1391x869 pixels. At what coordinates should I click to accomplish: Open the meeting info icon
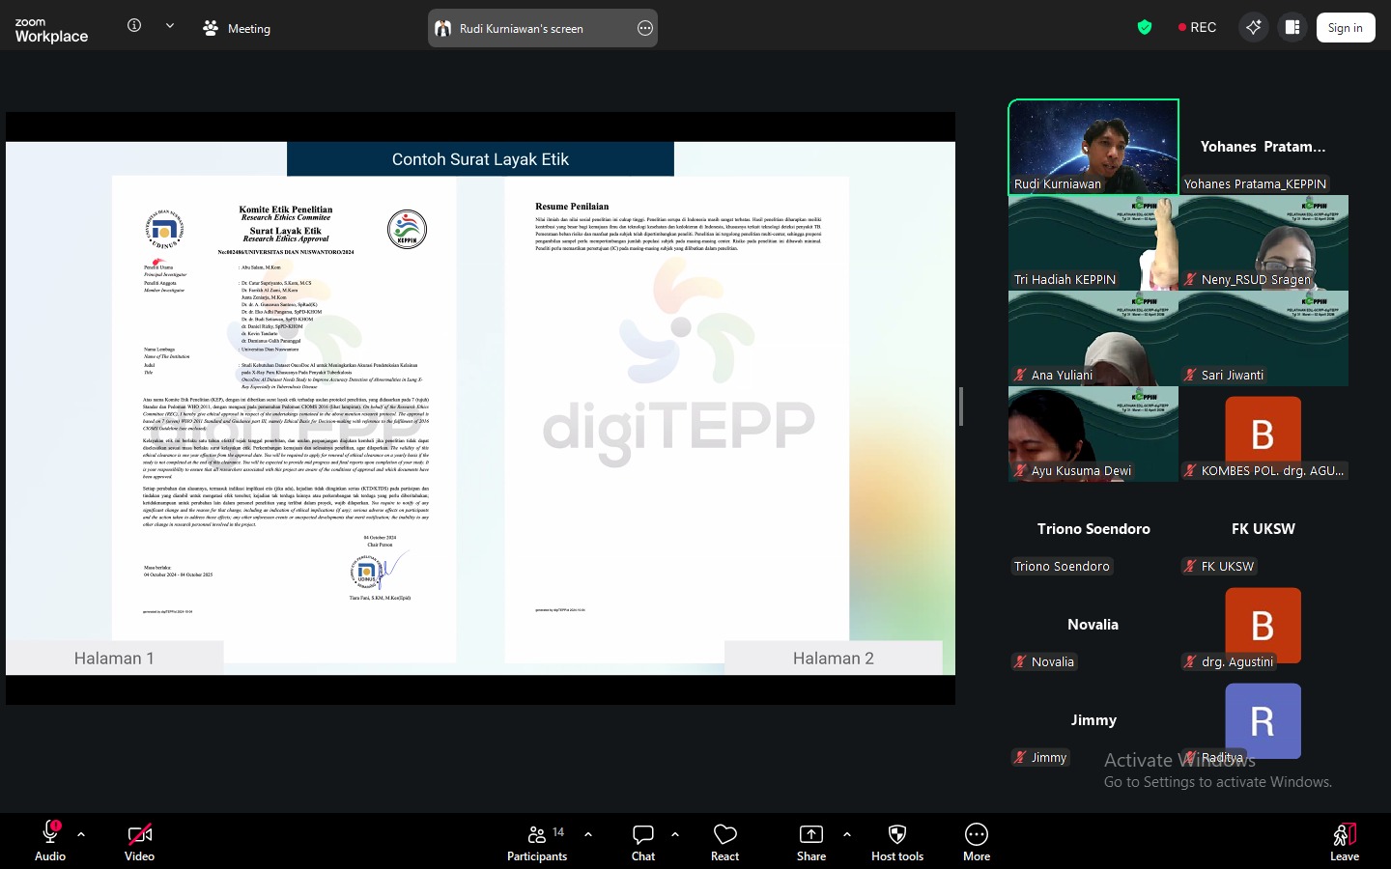click(x=134, y=26)
